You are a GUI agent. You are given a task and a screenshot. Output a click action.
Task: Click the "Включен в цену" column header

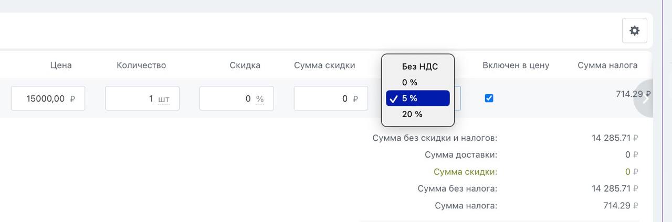[x=516, y=65]
